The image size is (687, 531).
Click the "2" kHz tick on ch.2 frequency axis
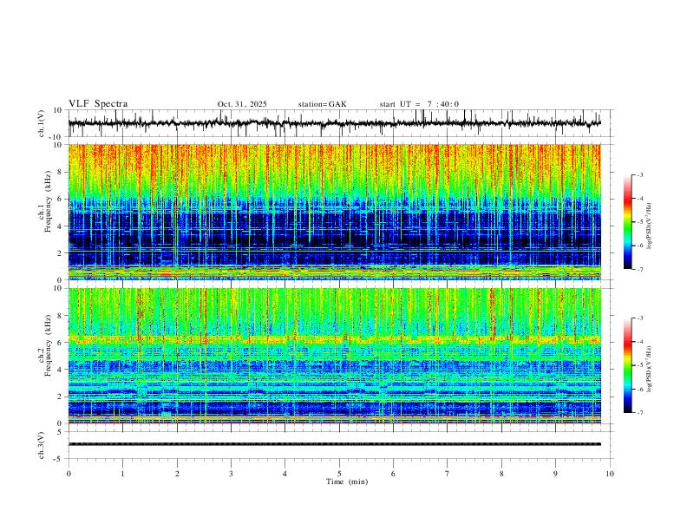[x=61, y=397]
